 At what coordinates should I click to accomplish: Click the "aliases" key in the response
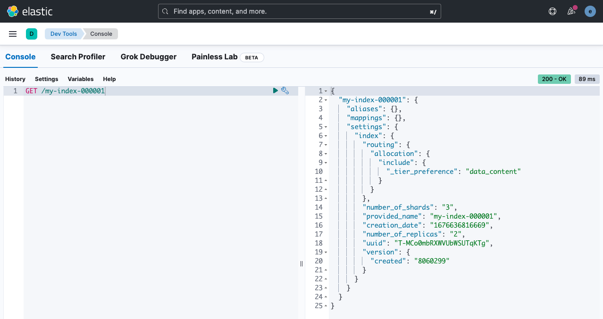[365, 109]
